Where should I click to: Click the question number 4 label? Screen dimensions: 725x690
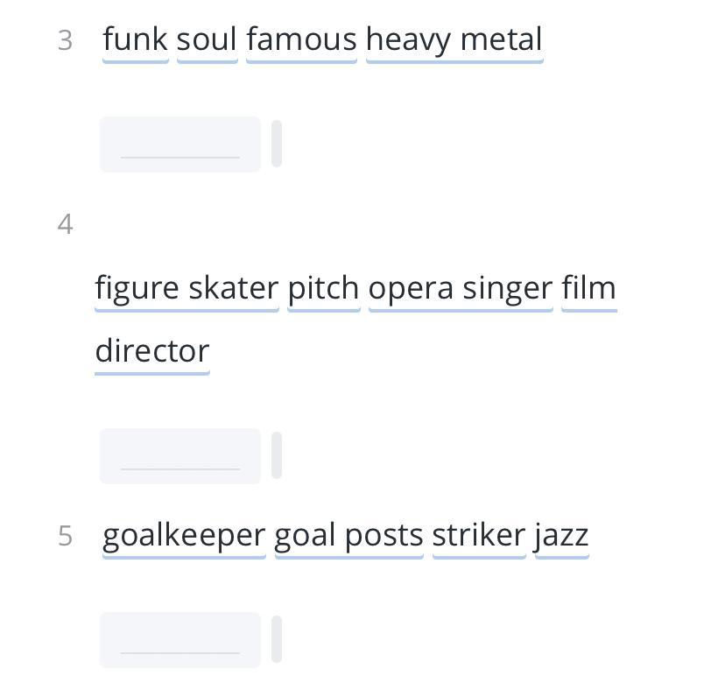tap(65, 225)
